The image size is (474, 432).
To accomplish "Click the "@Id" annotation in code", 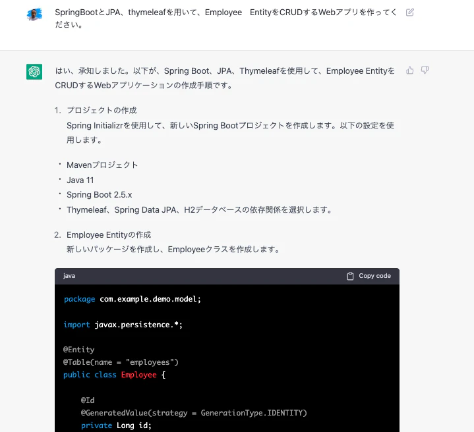I will (88, 400).
